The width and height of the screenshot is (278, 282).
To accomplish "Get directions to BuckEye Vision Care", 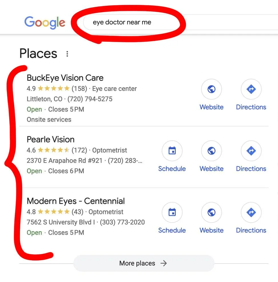I will [x=251, y=89].
